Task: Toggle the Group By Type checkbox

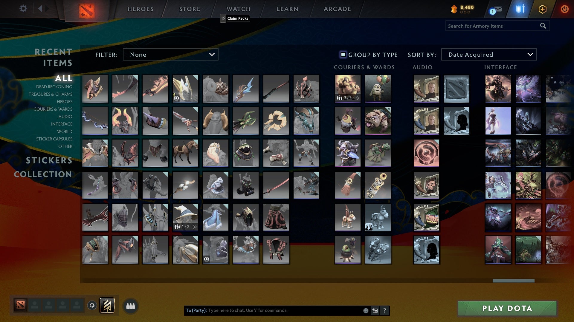Action: pyautogui.click(x=343, y=55)
